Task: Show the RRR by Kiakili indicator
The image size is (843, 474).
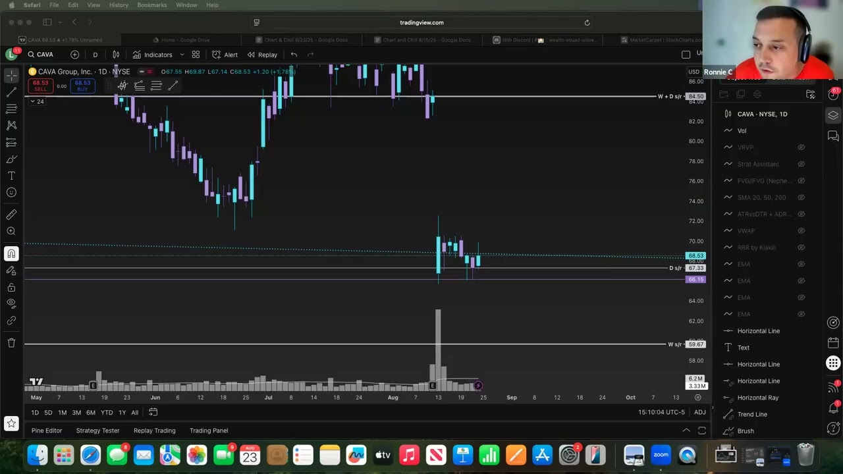Action: pyautogui.click(x=802, y=248)
